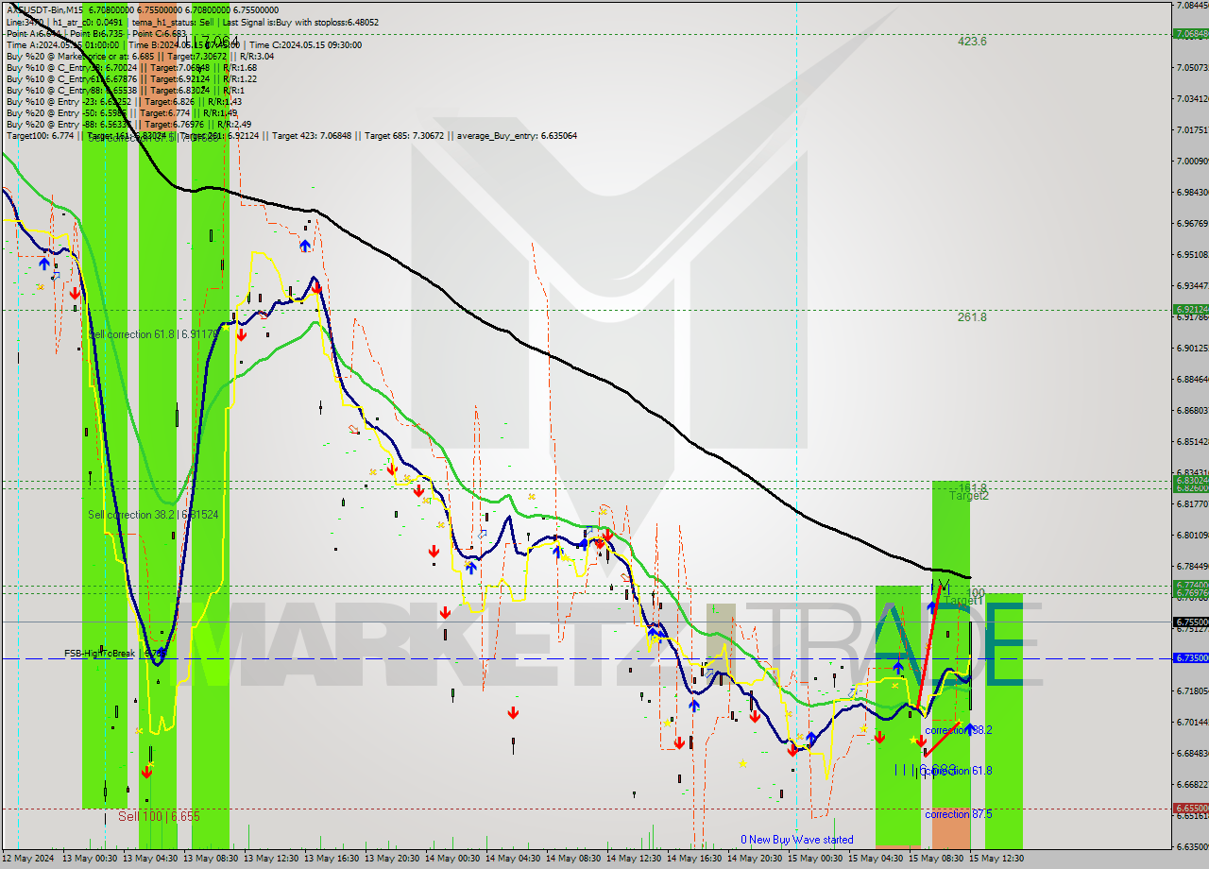The image size is (1209, 869).
Task: Click the Sell correction 38.2 label
Action: click(153, 515)
